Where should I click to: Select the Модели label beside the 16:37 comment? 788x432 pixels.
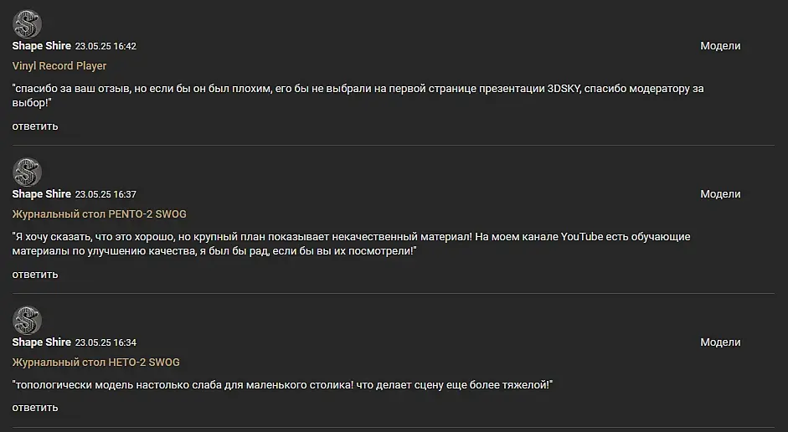720,194
